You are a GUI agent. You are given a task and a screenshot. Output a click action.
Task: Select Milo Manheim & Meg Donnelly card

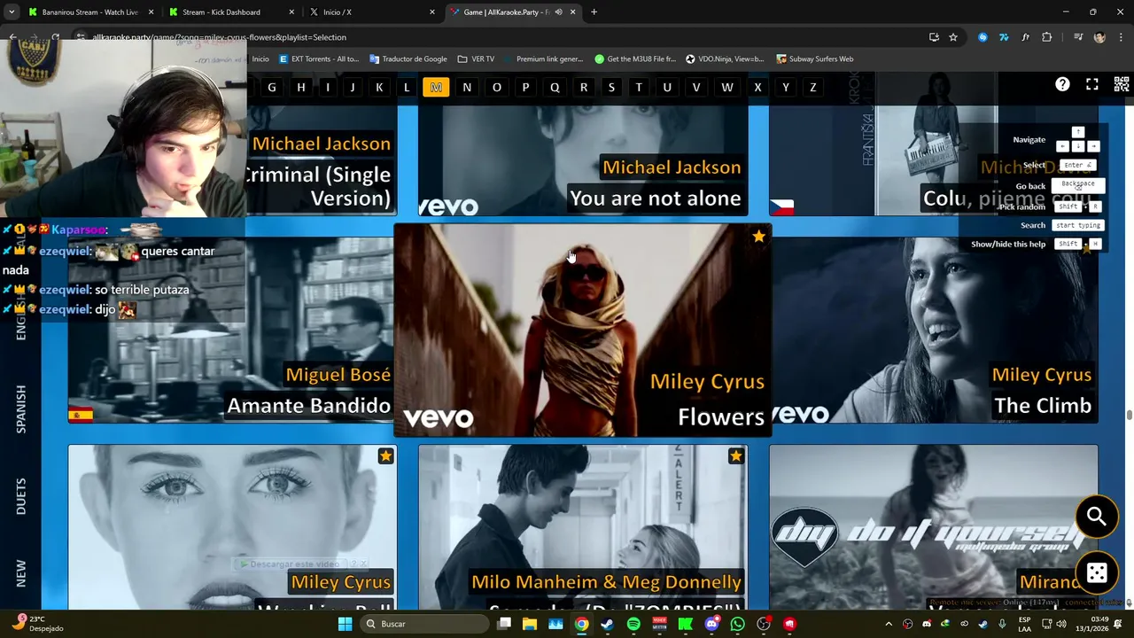[583, 526]
